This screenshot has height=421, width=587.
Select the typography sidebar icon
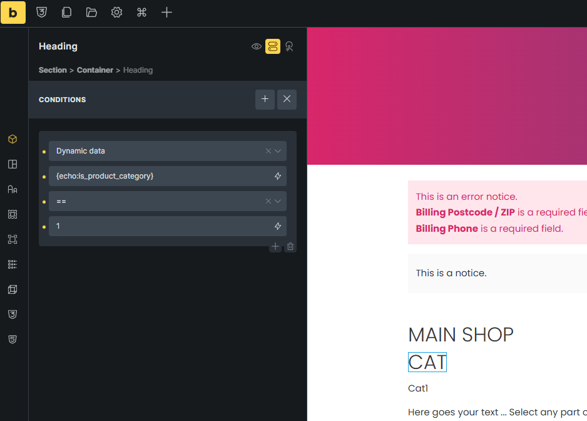(x=13, y=189)
